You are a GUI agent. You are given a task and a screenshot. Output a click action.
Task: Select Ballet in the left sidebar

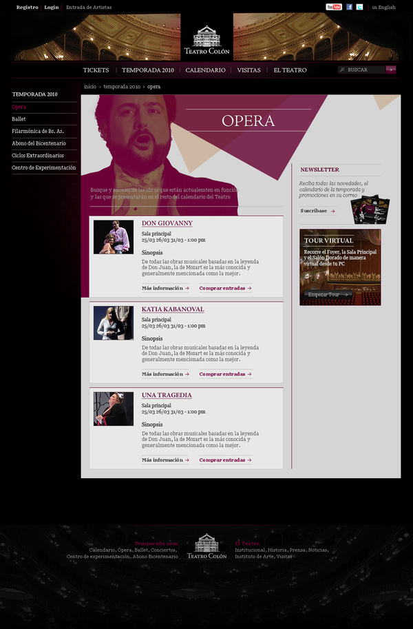[19, 119]
